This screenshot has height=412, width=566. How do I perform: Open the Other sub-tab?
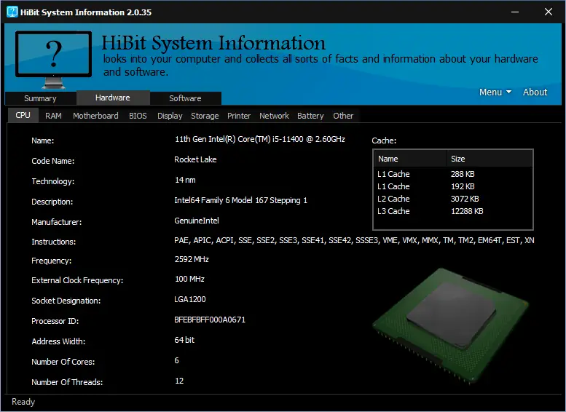343,116
